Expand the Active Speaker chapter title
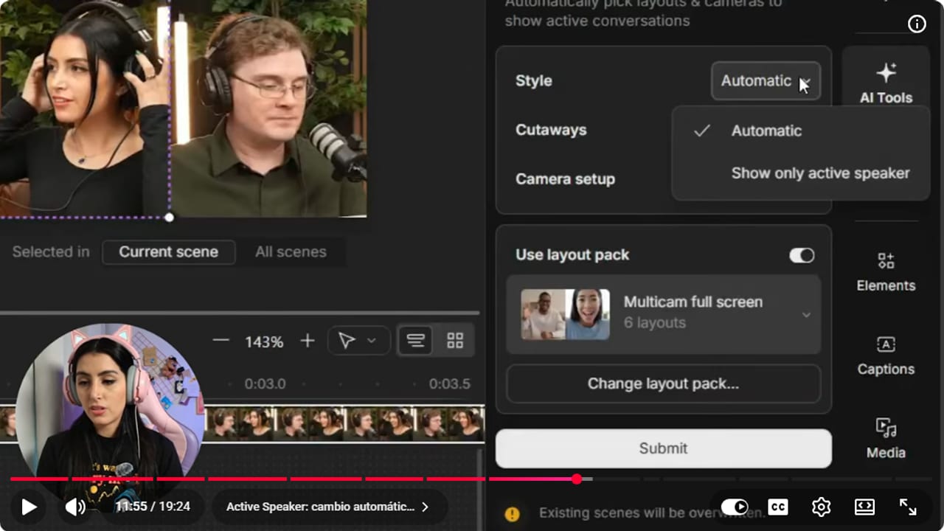944x531 pixels. [327, 507]
